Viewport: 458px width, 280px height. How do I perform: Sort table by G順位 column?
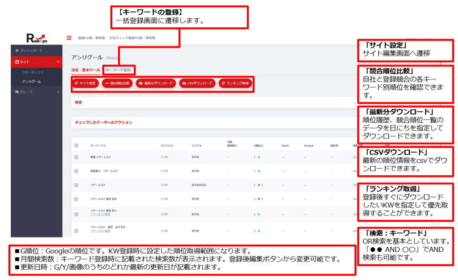(258, 146)
